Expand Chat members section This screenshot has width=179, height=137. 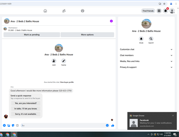(146, 55)
